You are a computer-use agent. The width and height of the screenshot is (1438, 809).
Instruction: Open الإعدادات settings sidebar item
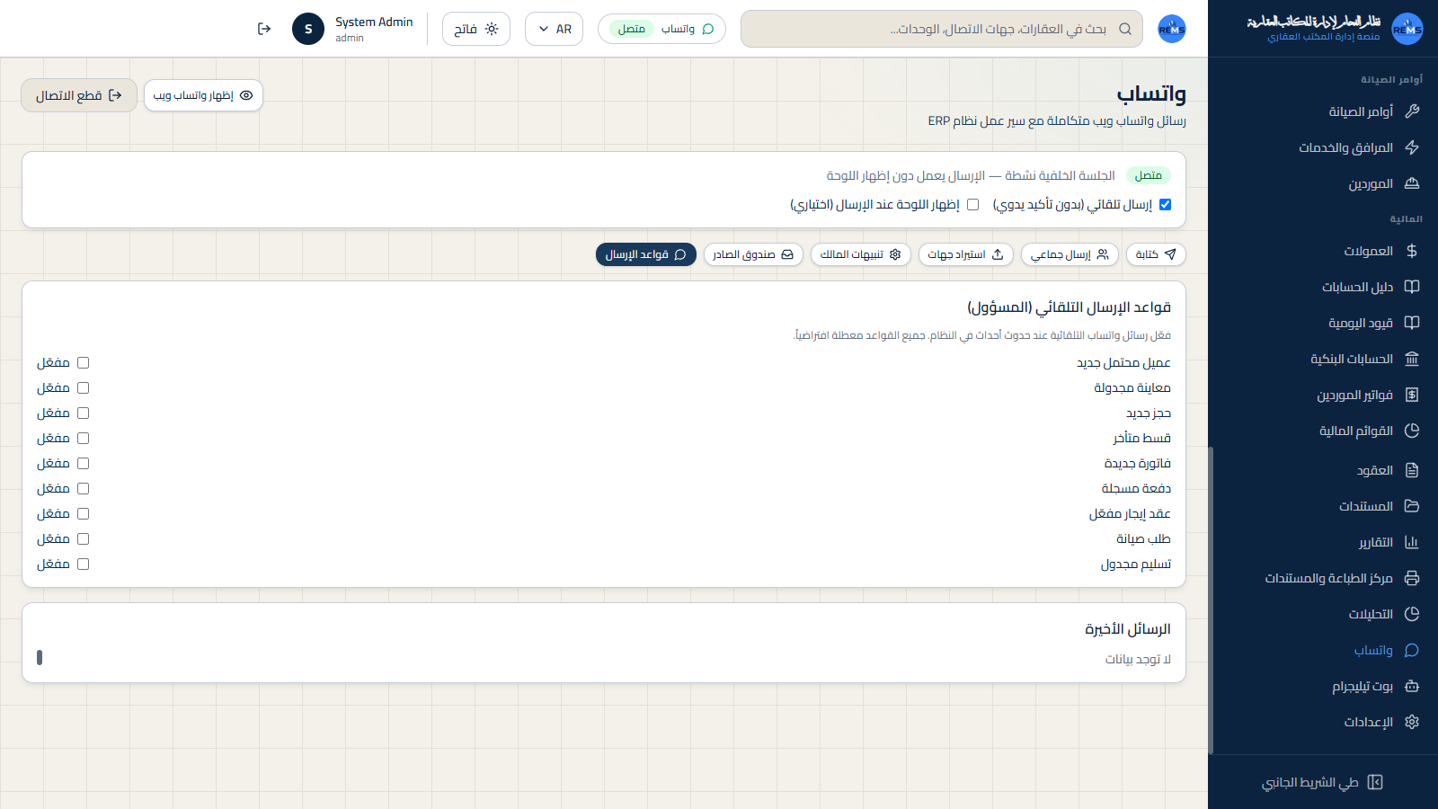tap(1323, 722)
